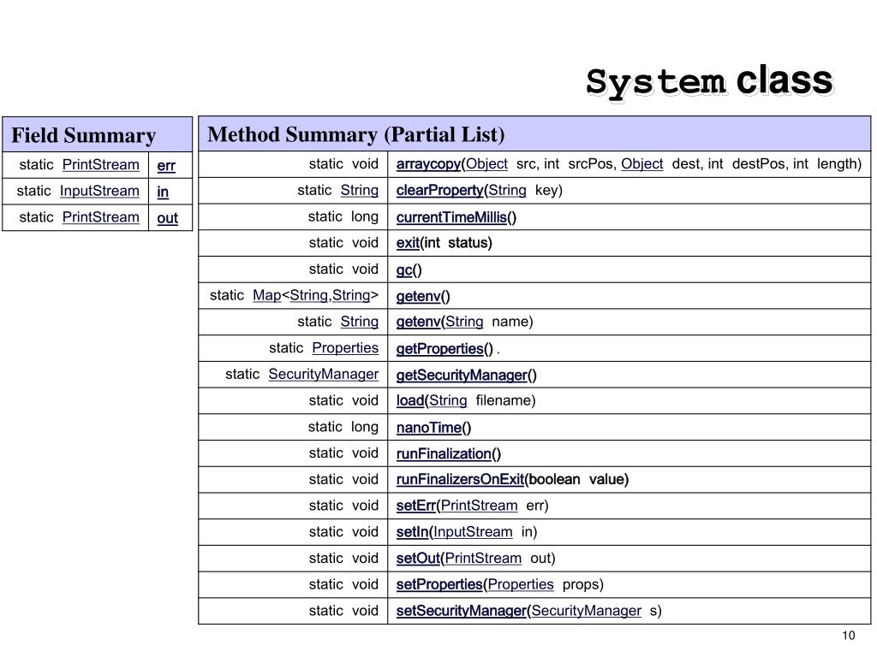Click Properties parameter in setProperties
Viewport: 877px width, 657px height.
pyautogui.click(x=521, y=585)
